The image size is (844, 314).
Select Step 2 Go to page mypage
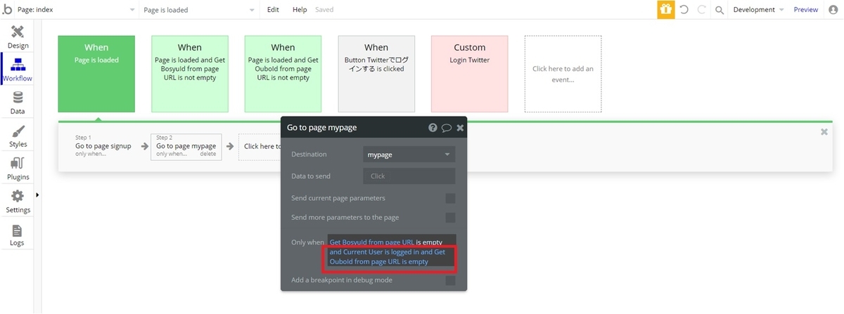(186, 147)
